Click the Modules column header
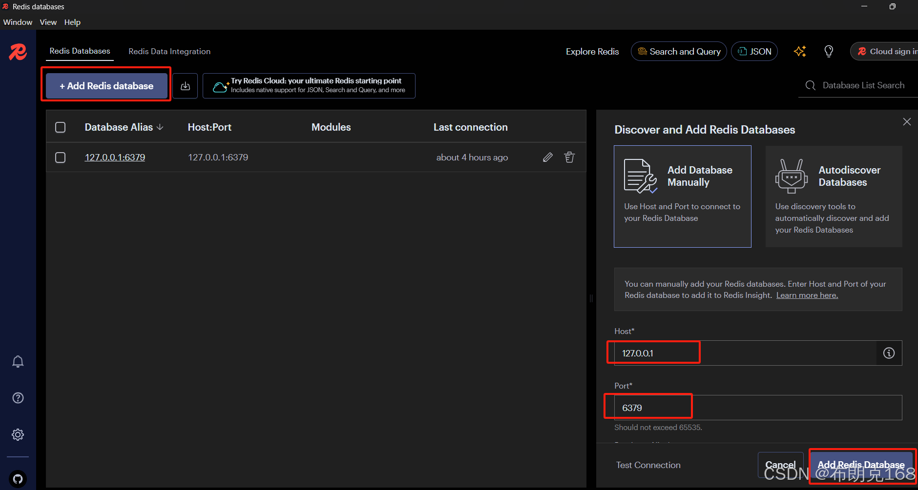 331,127
